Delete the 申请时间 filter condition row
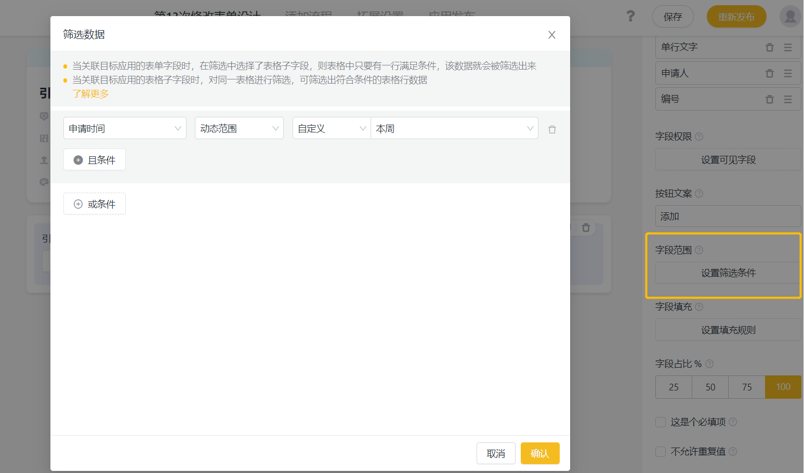Viewport: 804px width, 473px height. pos(552,129)
